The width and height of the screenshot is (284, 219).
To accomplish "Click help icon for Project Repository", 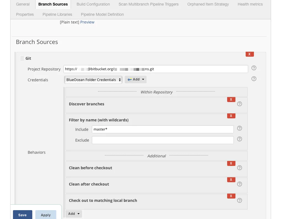I will pyautogui.click(x=254, y=68).
